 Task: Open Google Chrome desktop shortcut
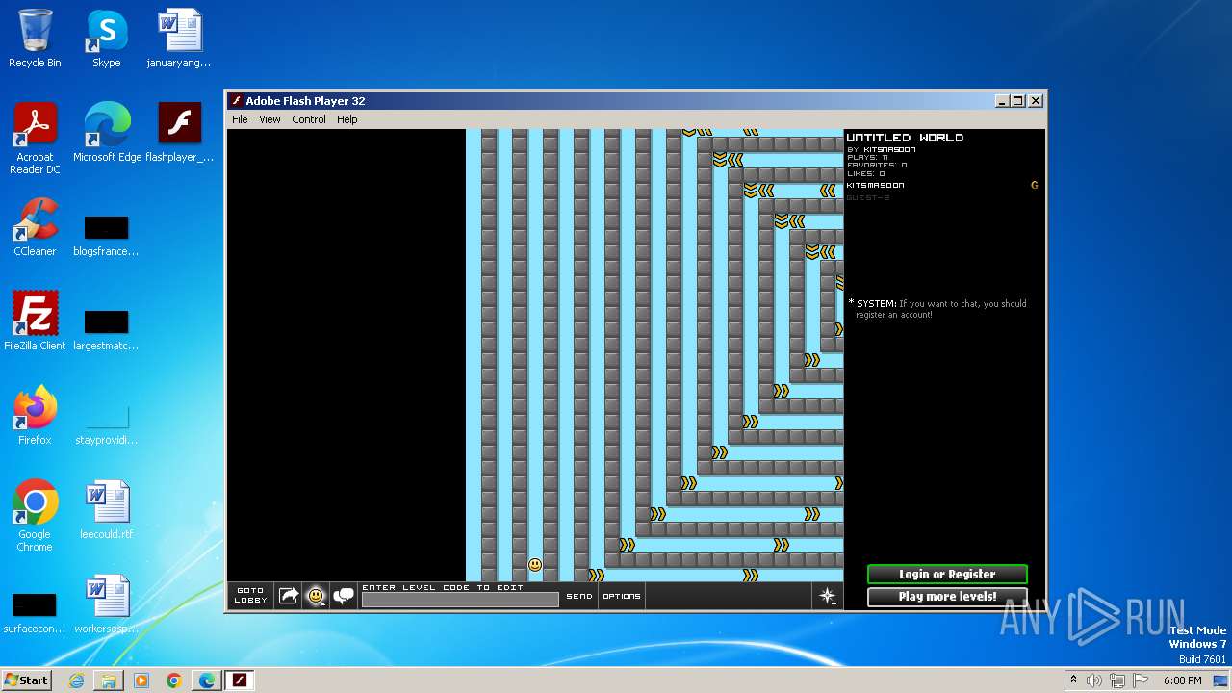pos(35,516)
